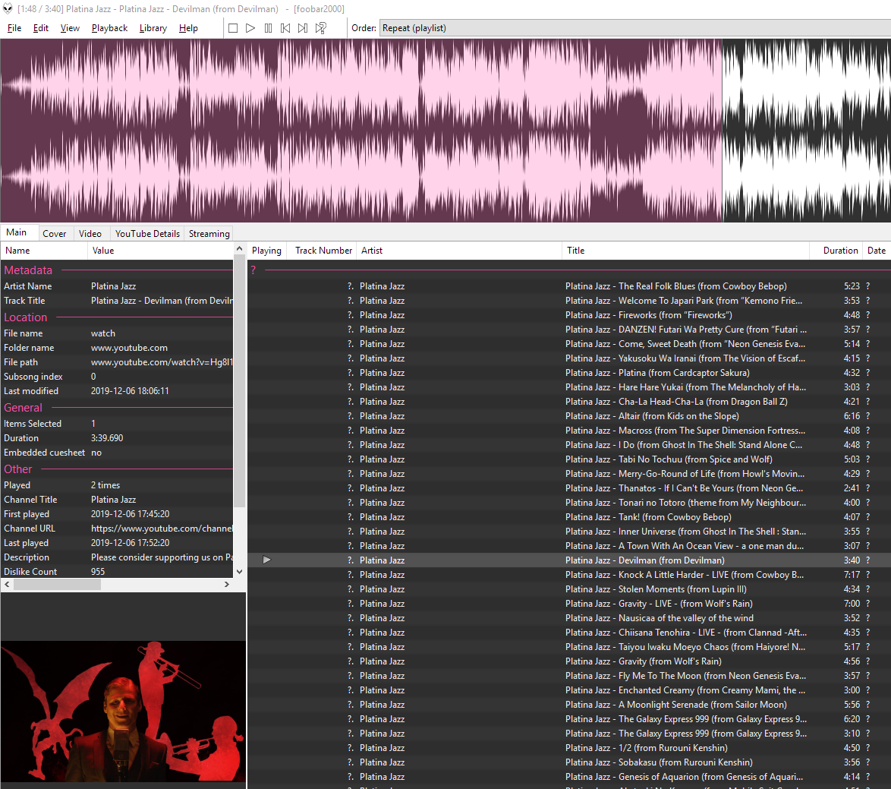Select A Moonlight Serenade track
This screenshot has height=789, width=891.
click(569, 704)
